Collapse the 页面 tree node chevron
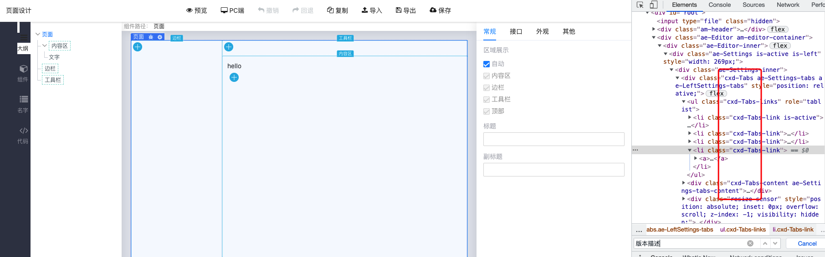The image size is (825, 257). click(38, 34)
